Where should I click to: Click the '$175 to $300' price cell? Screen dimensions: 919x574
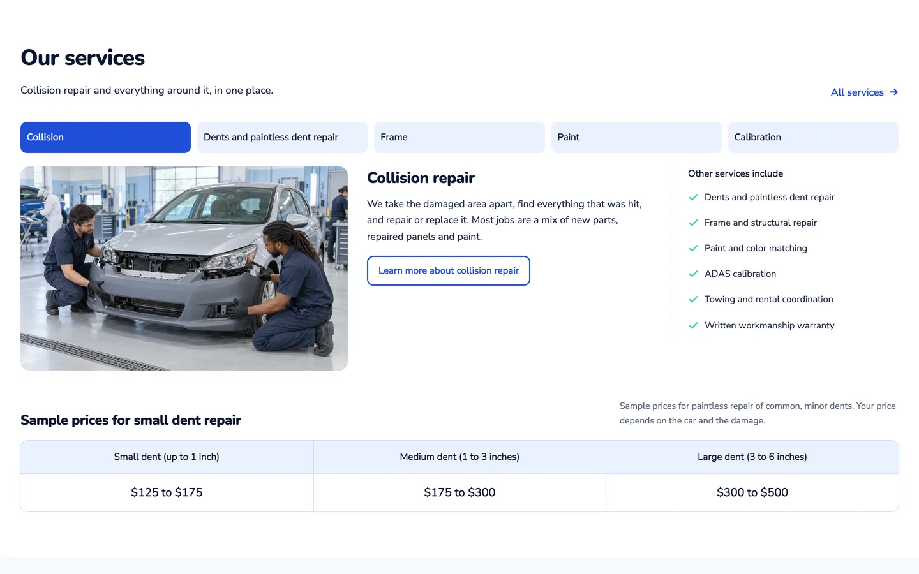pos(459,492)
